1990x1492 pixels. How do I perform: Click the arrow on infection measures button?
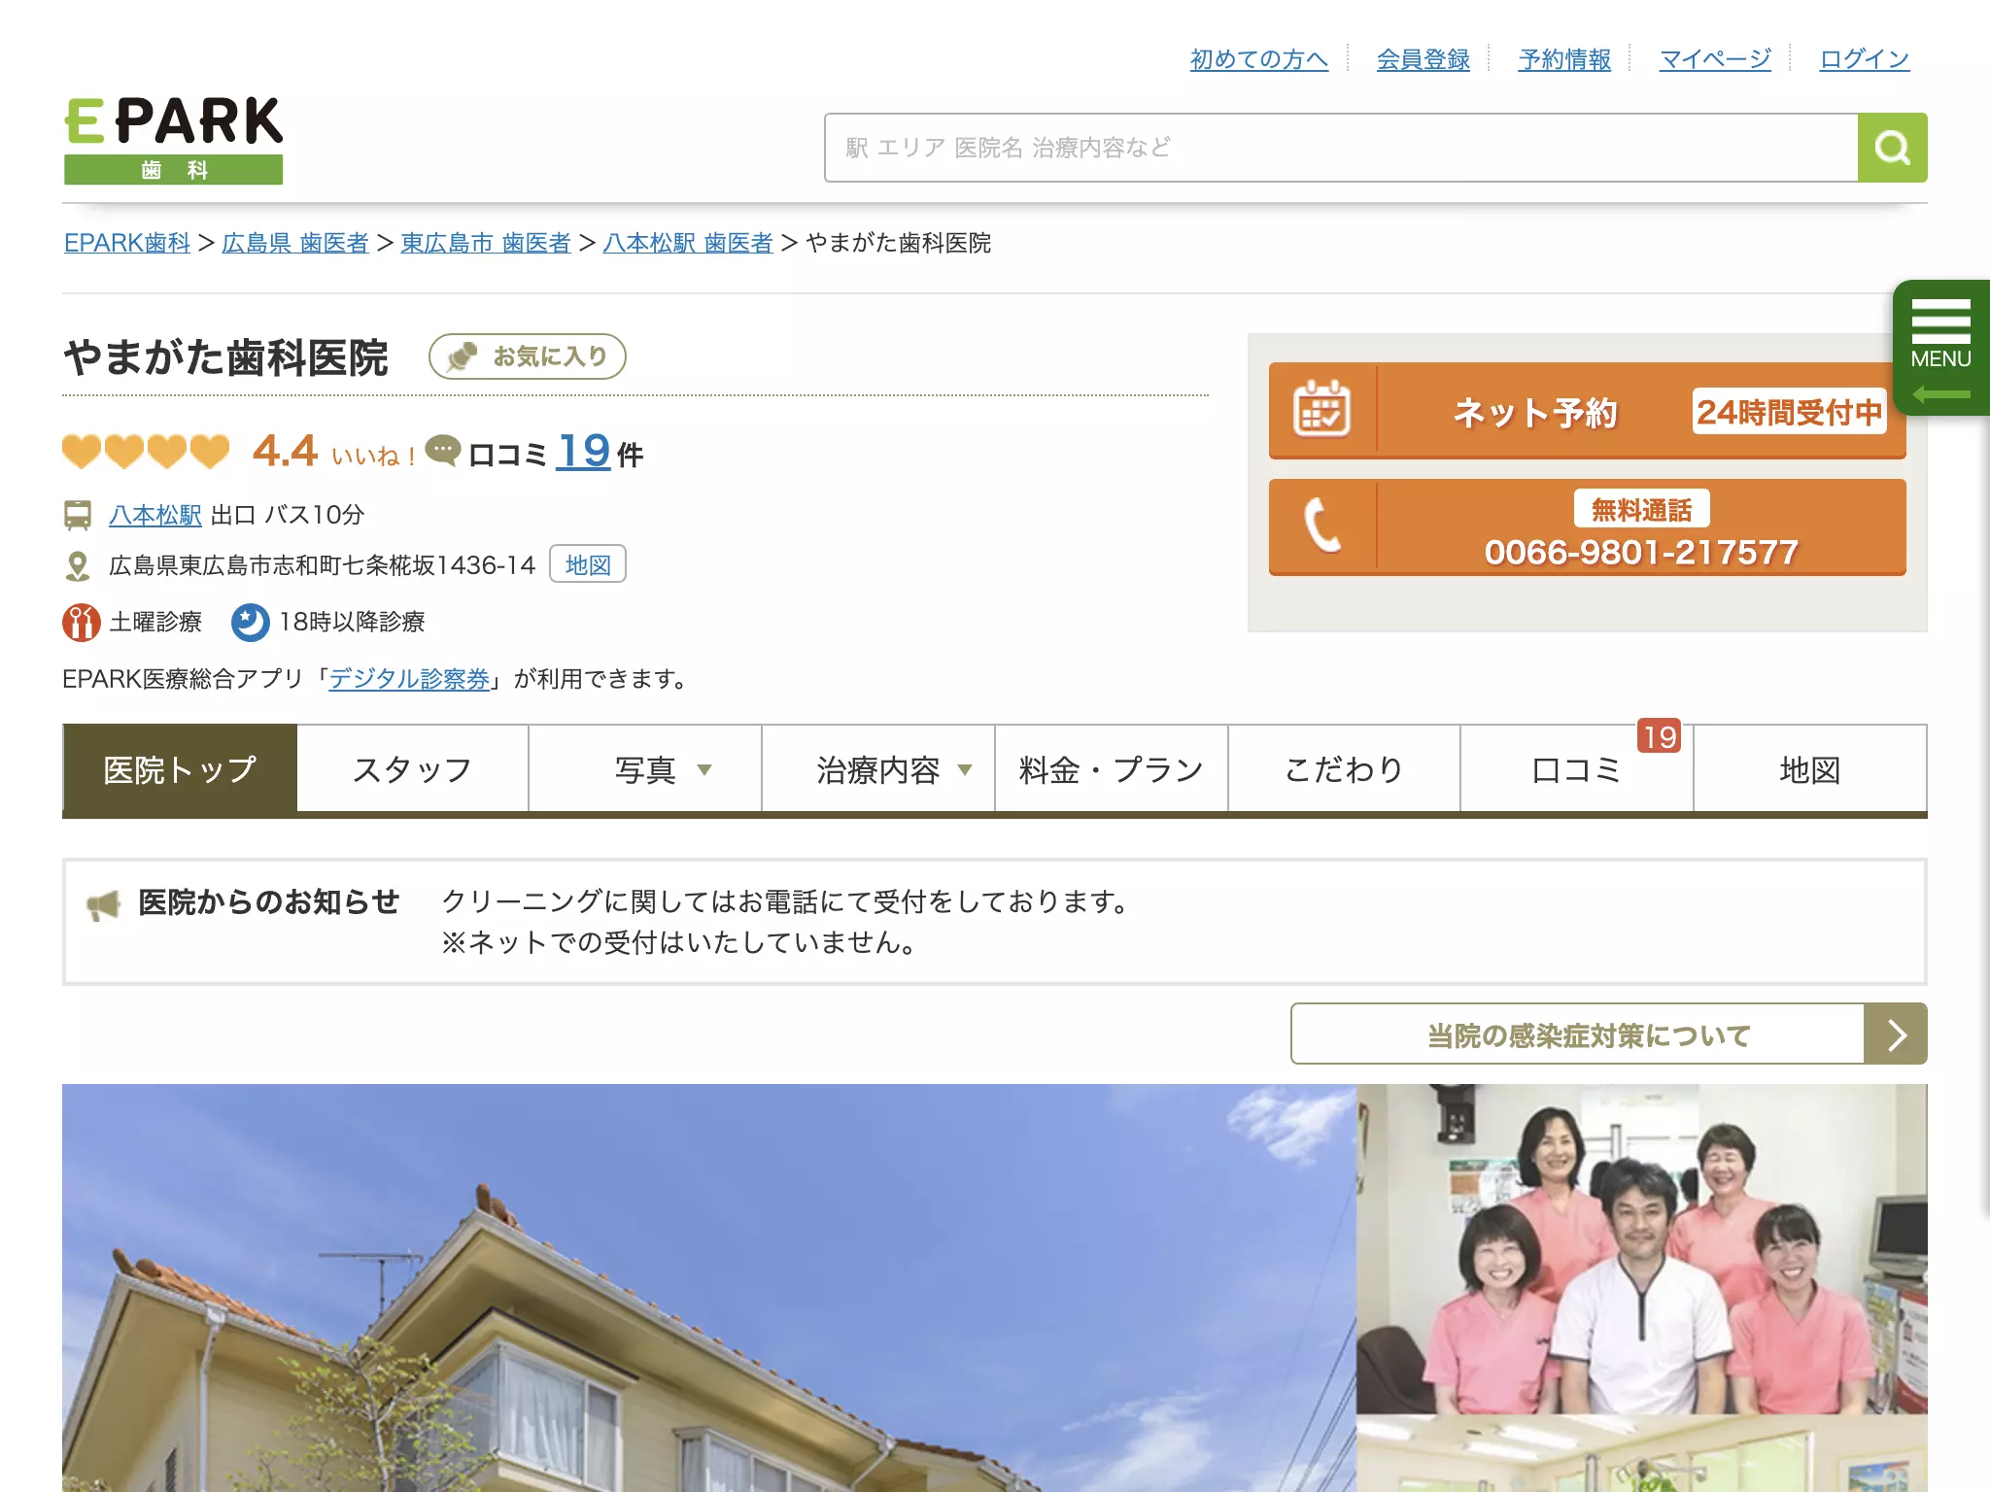(1895, 1034)
